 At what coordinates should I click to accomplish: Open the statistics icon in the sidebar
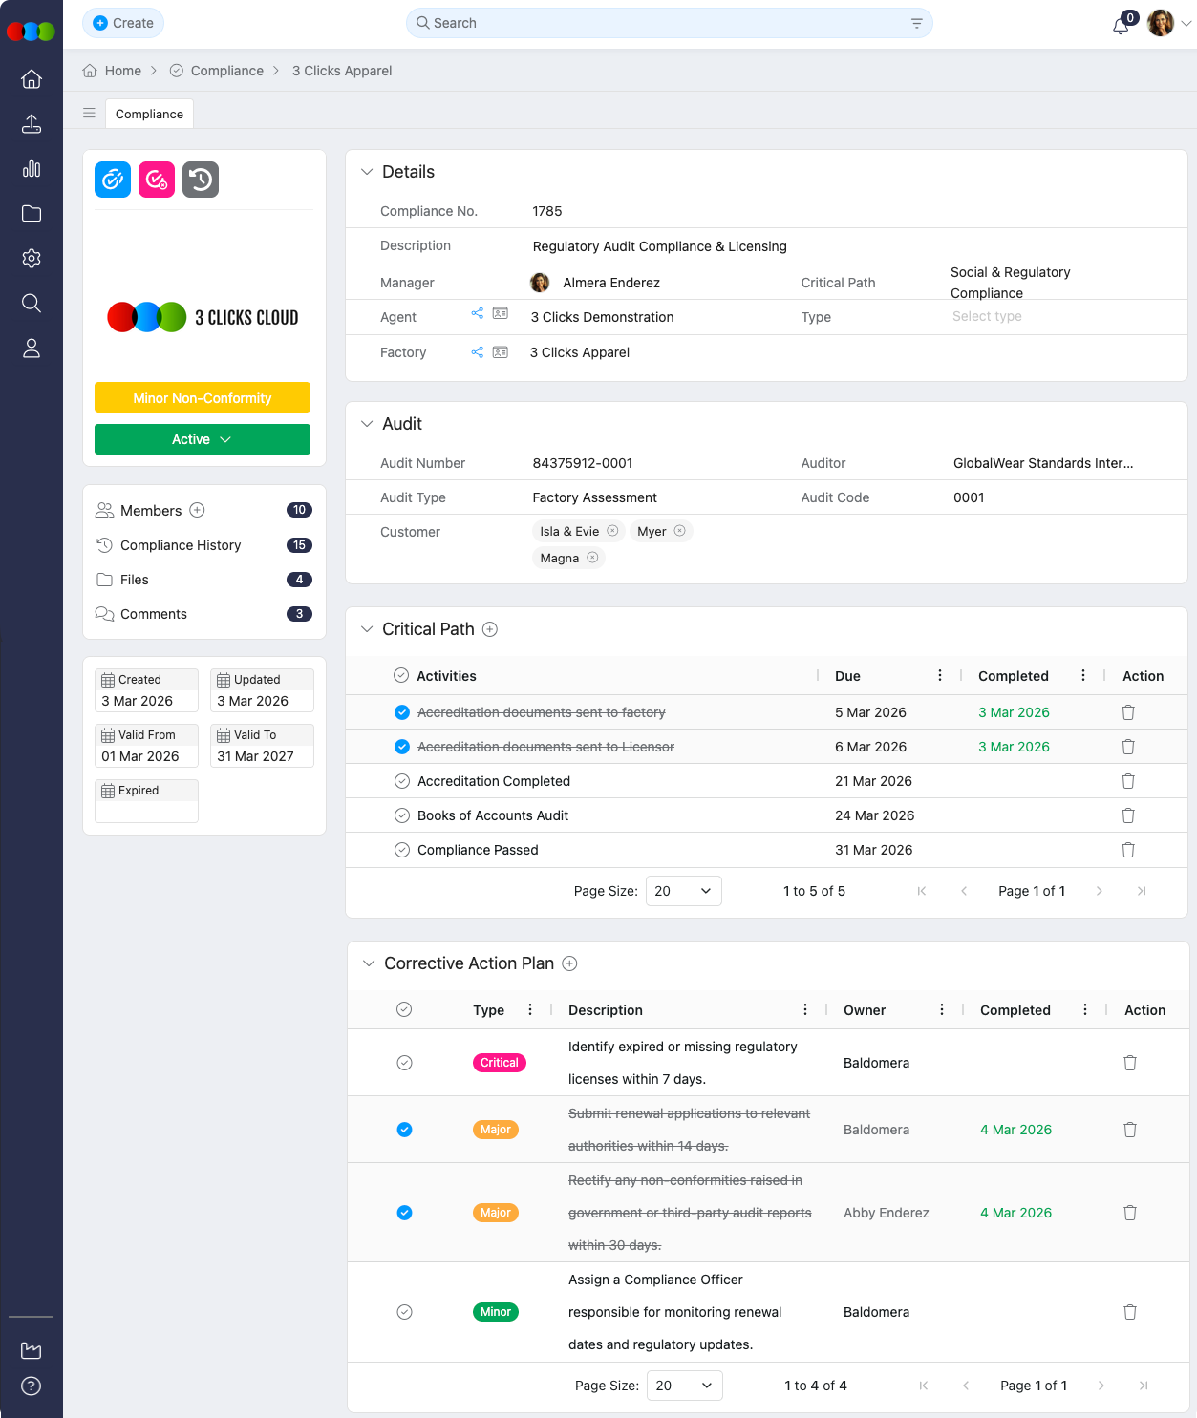(31, 169)
